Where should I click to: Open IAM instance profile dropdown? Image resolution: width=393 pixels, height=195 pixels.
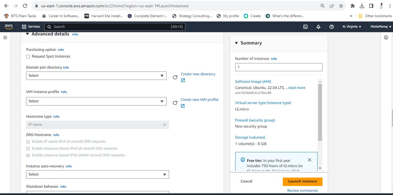pyautogui.click(x=96, y=101)
